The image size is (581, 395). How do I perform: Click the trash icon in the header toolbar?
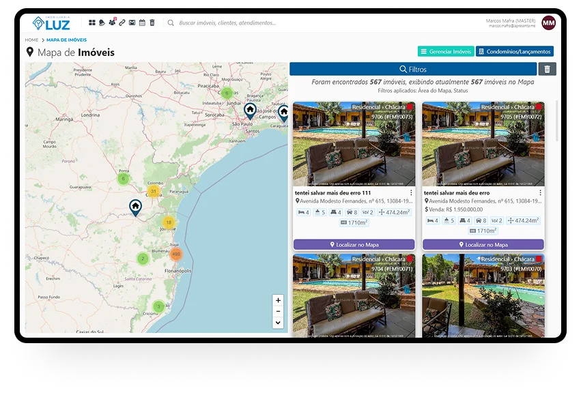[x=152, y=23]
